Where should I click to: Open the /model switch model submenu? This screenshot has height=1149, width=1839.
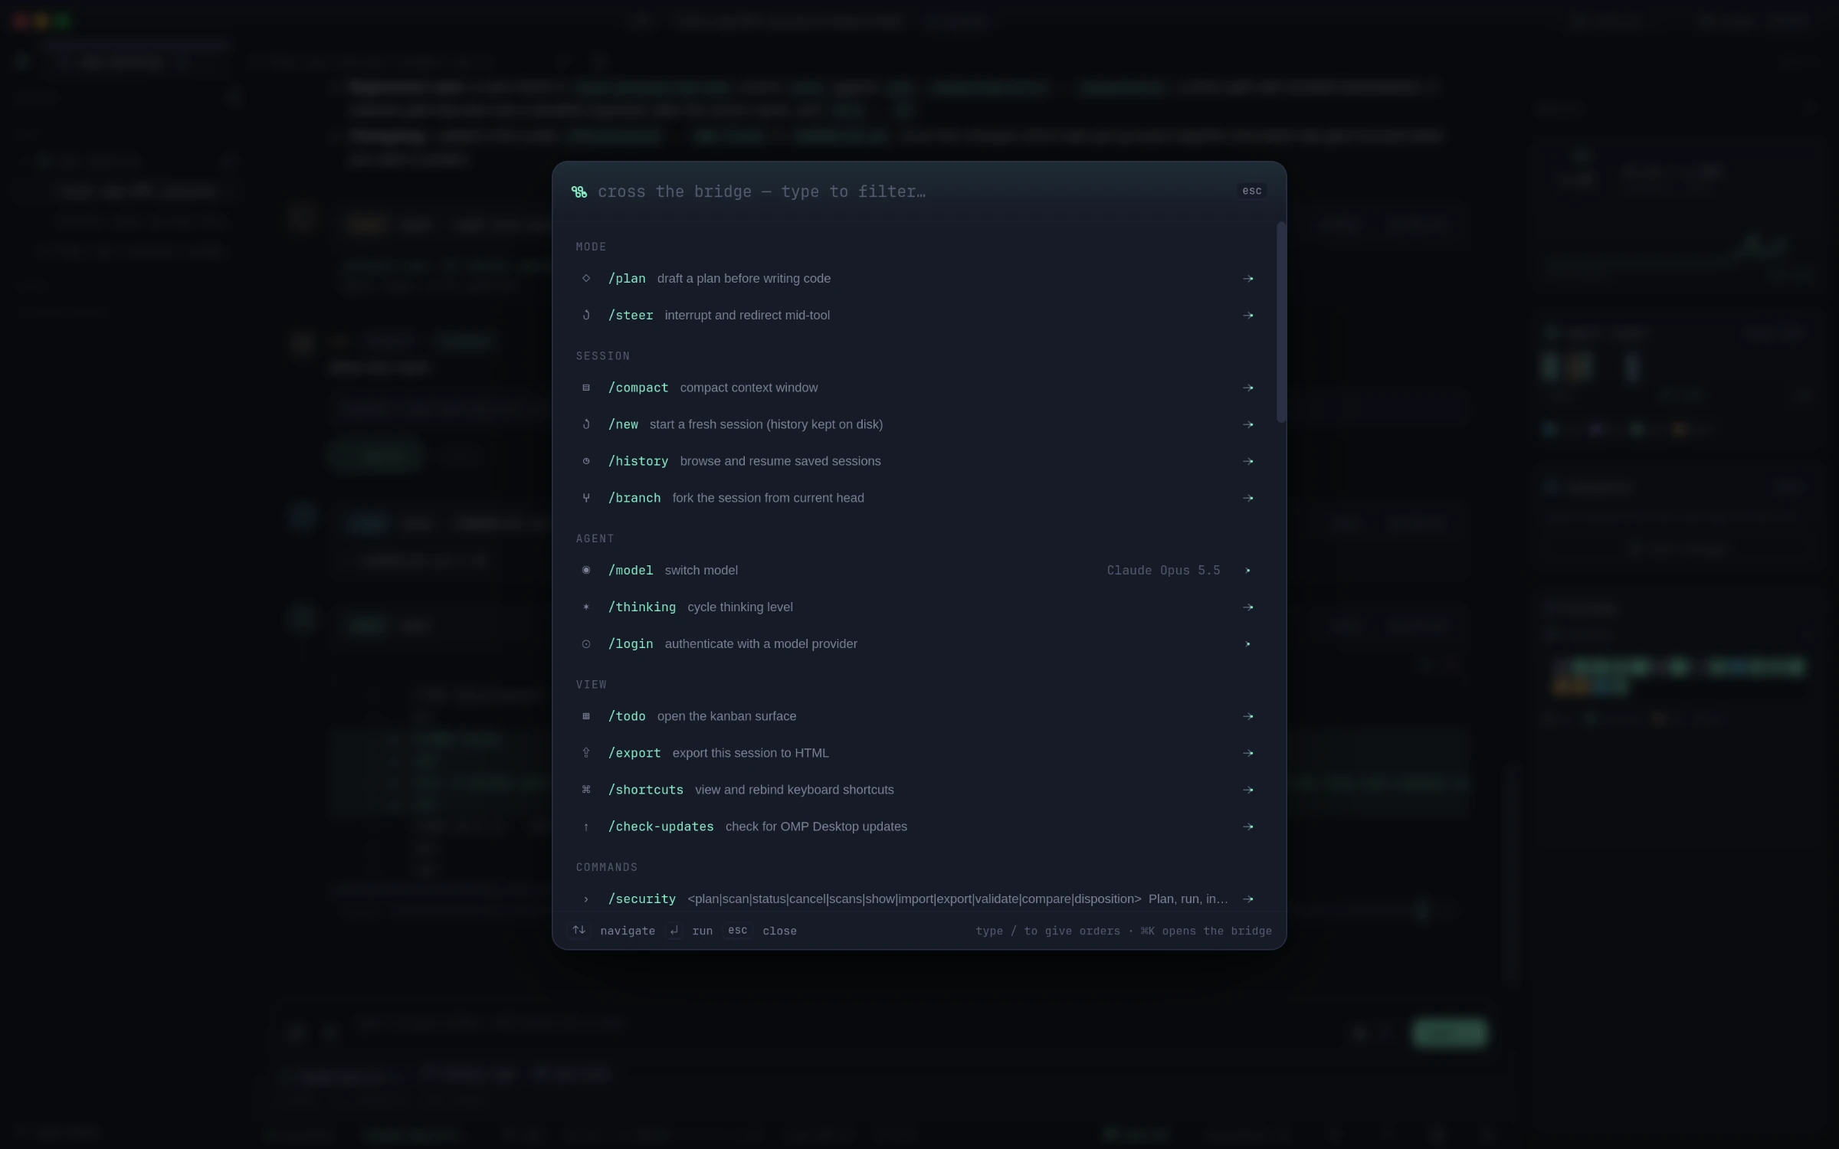click(x=918, y=571)
